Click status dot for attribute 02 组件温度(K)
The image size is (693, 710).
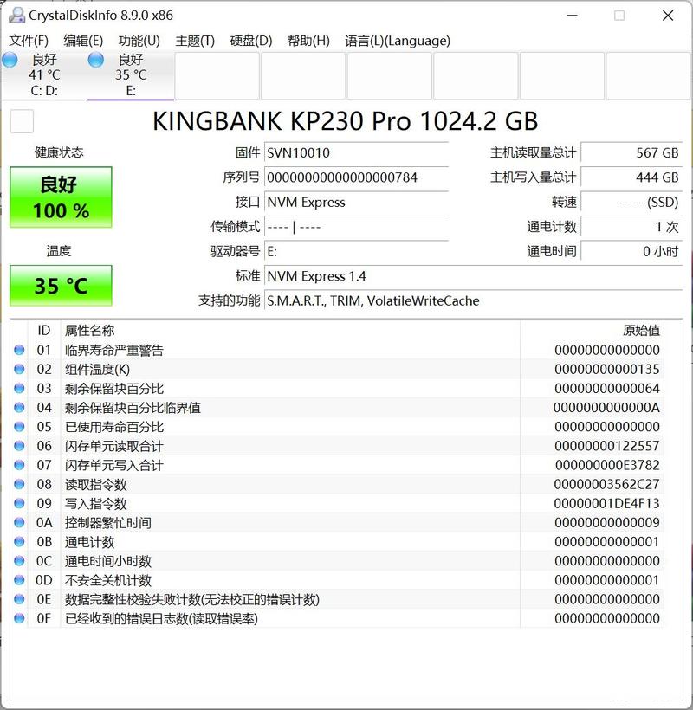coord(19,369)
